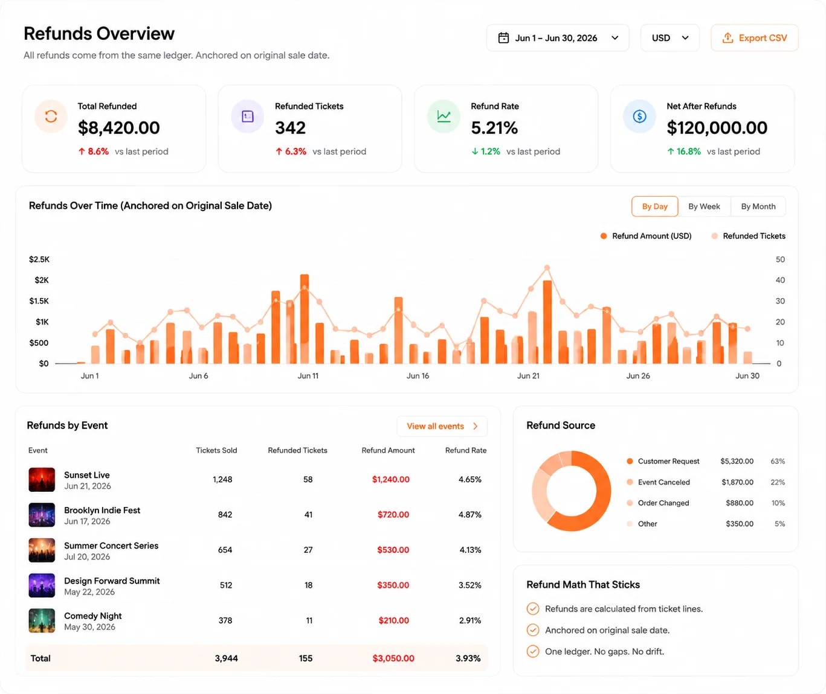Expand the date range chevron
The image size is (826, 694).
tap(615, 38)
